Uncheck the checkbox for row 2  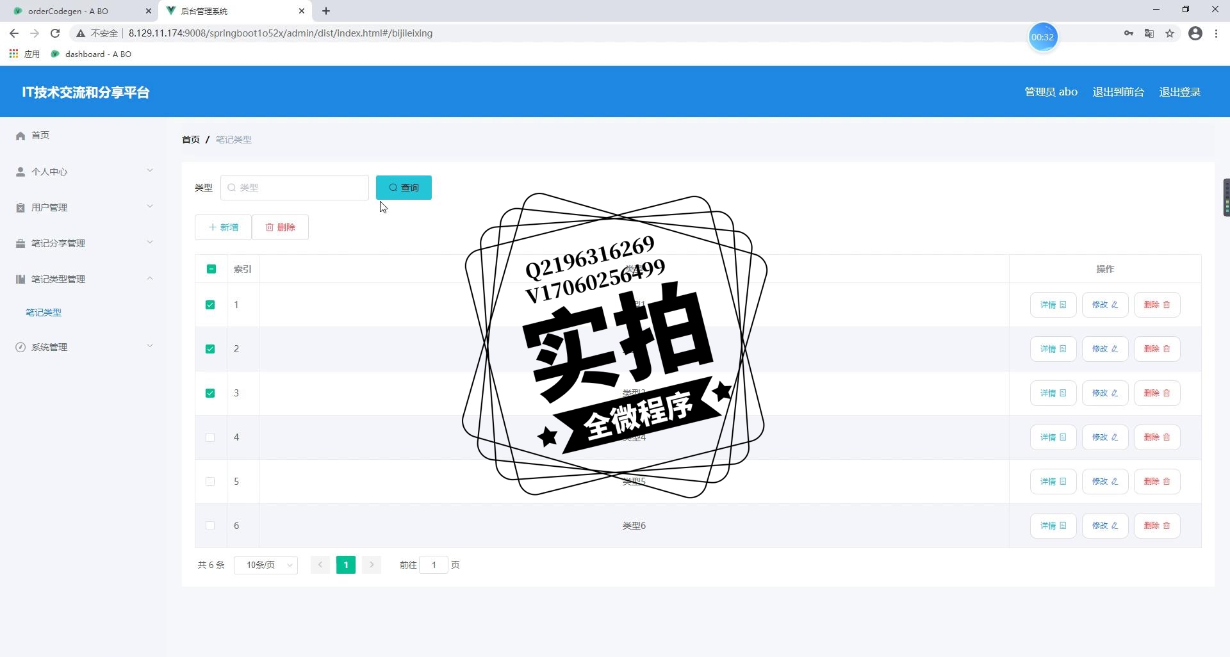(210, 349)
